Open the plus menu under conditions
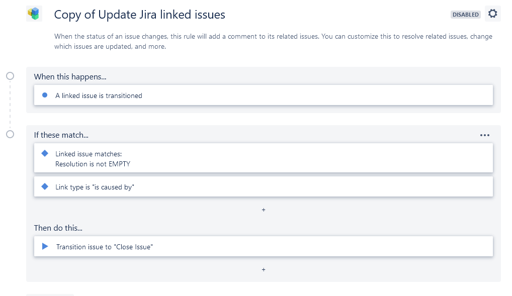This screenshot has height=296, width=512. tap(264, 210)
